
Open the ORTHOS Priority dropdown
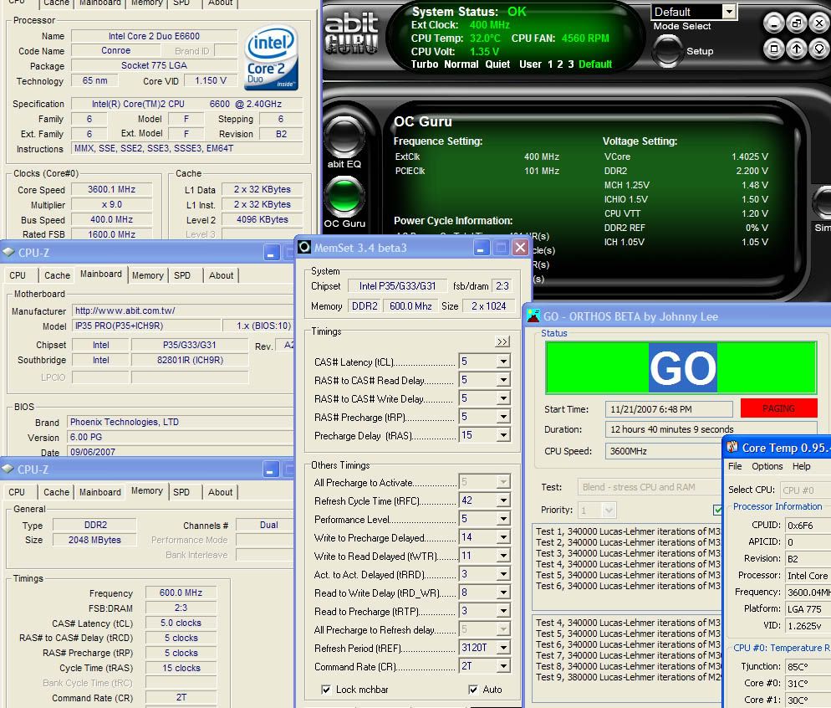coord(609,510)
